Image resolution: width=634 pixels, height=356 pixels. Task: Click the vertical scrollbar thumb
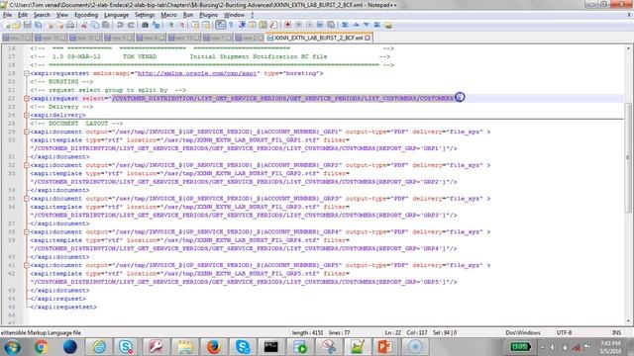628,157
